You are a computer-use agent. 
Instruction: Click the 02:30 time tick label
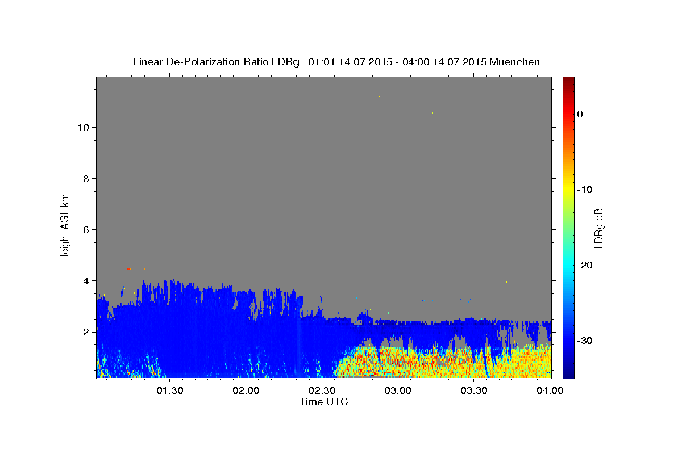point(322,390)
